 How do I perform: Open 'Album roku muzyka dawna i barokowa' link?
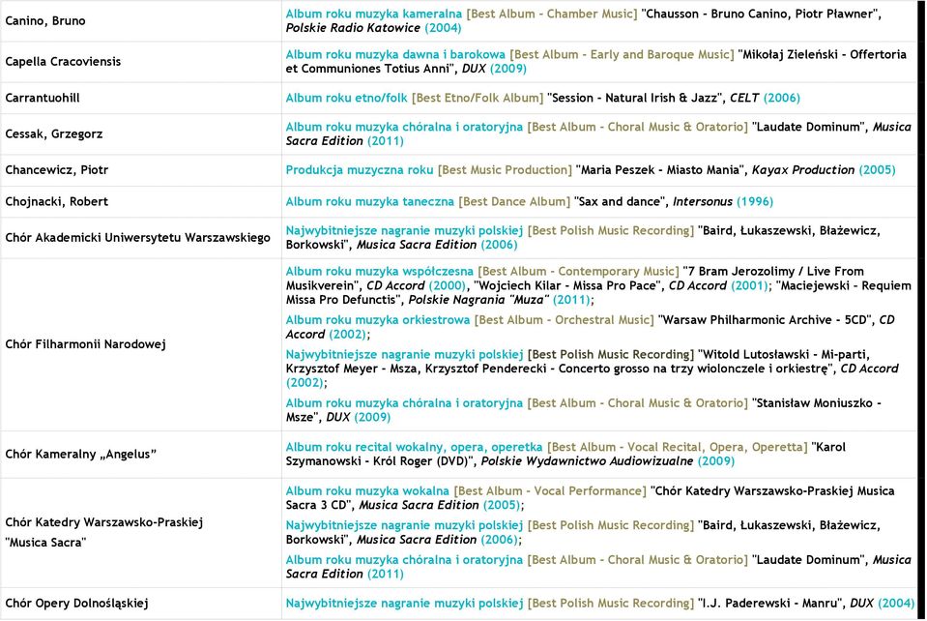click(395, 54)
